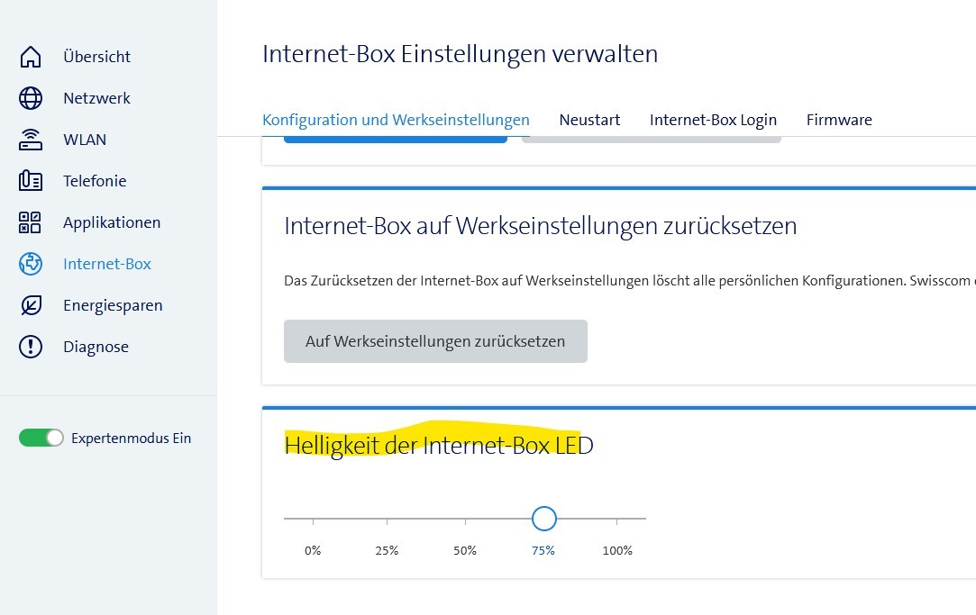Click the Energiesparen menu label
This screenshot has height=615, width=976.
point(113,305)
